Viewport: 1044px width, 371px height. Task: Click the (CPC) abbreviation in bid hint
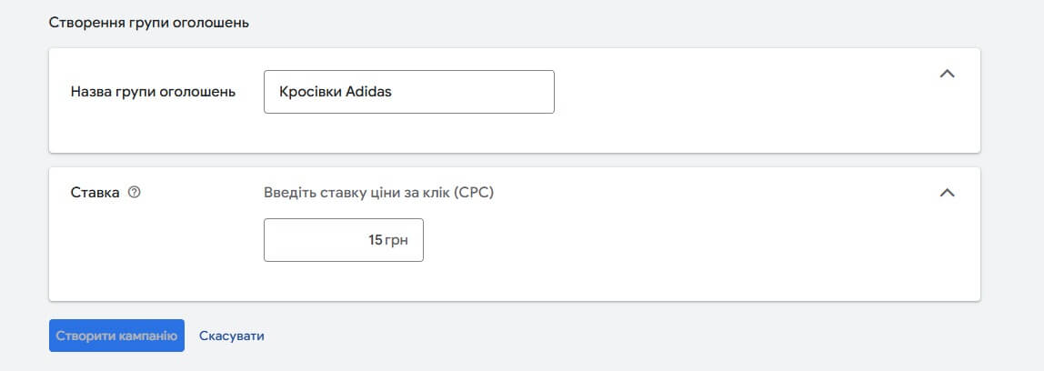pyautogui.click(x=475, y=193)
